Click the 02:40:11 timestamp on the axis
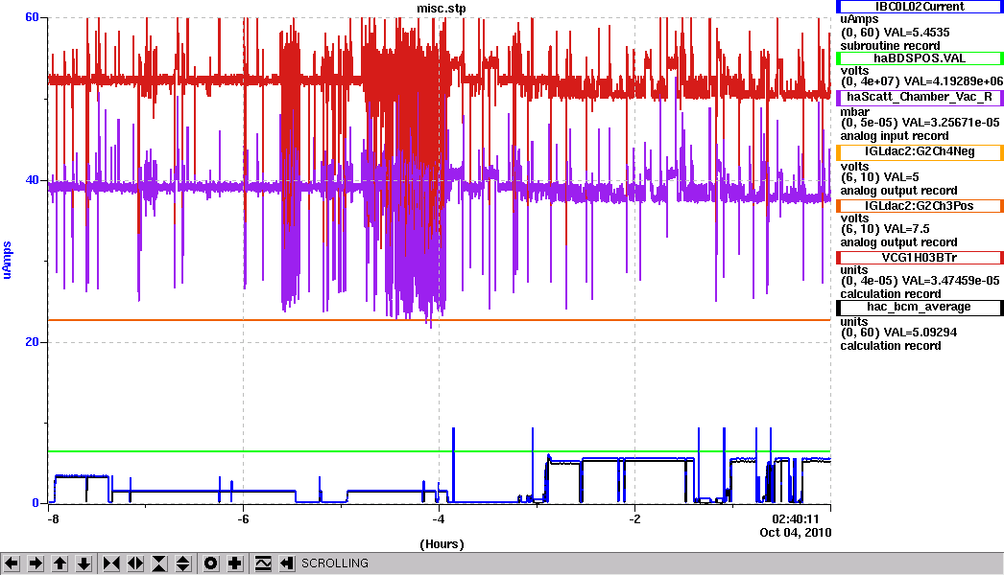Image resolution: width=1004 pixels, height=575 pixels. click(796, 518)
